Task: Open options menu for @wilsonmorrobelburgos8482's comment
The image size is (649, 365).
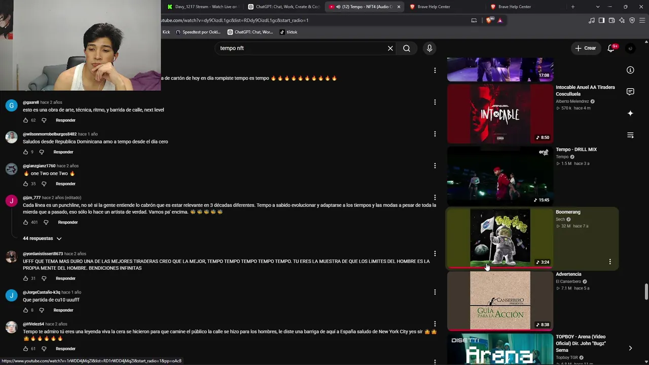Action: coord(435,134)
